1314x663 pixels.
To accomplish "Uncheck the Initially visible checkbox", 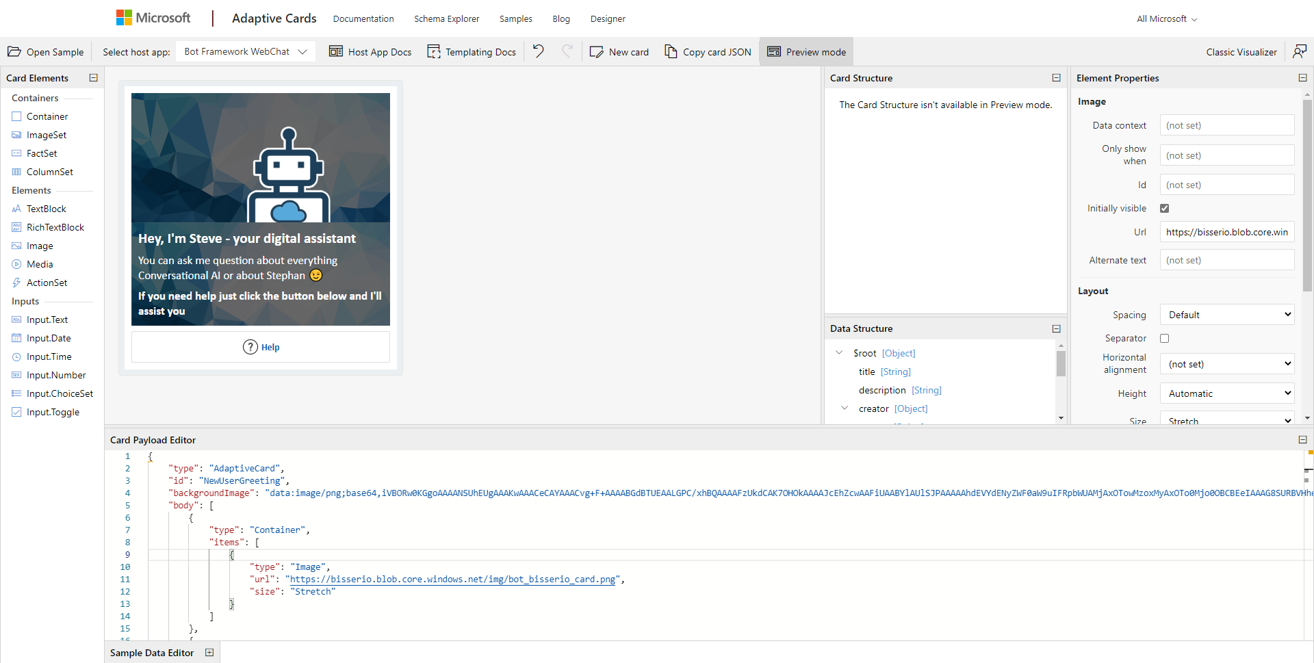I will pos(1165,208).
